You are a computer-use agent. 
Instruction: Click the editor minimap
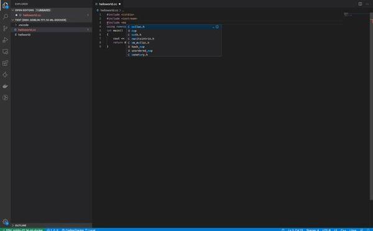coord(356,15)
